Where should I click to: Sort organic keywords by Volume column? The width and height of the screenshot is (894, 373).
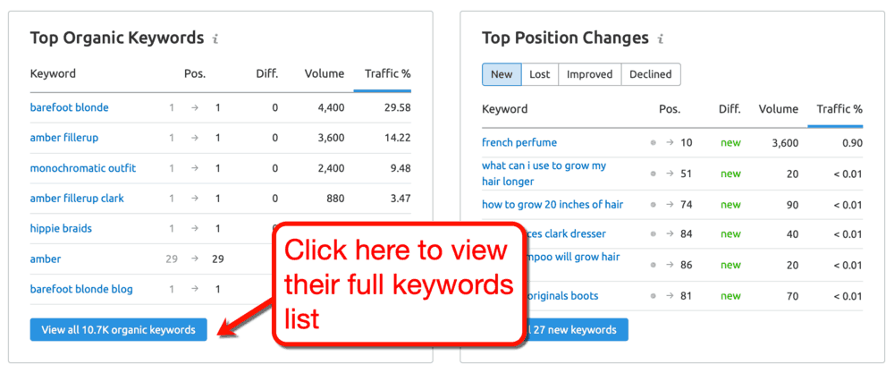325,73
